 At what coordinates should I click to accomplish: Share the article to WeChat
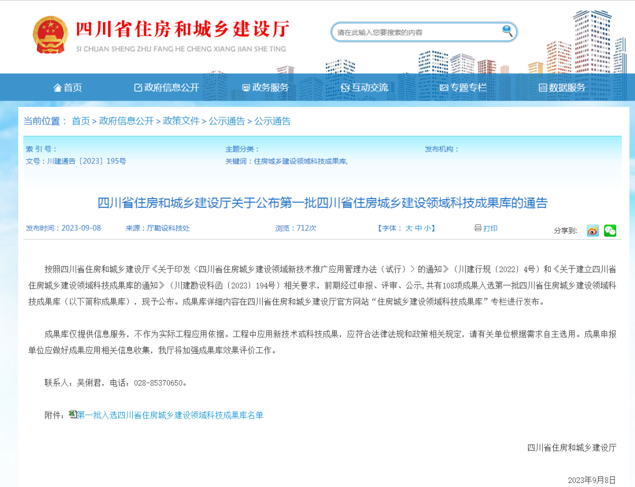coord(610,231)
